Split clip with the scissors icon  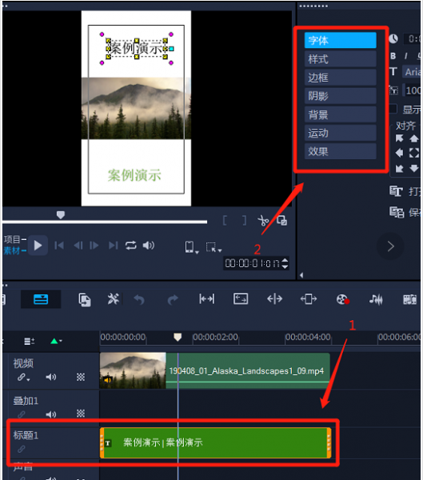click(x=263, y=221)
